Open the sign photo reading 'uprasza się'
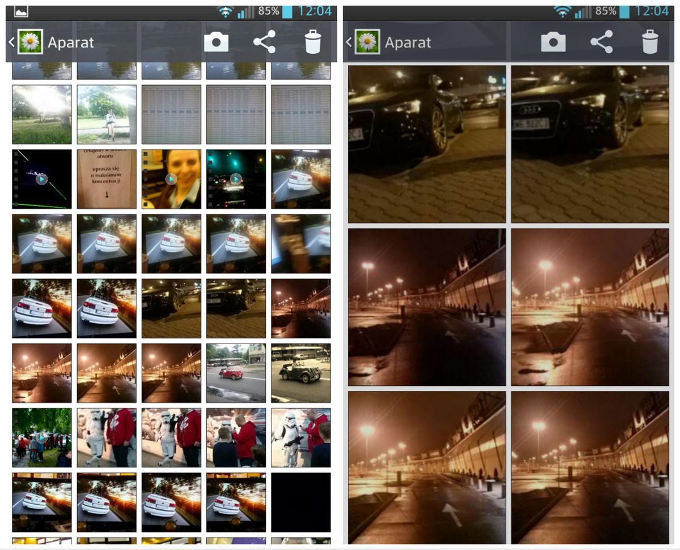Image resolution: width=680 pixels, height=550 pixels. point(107,179)
